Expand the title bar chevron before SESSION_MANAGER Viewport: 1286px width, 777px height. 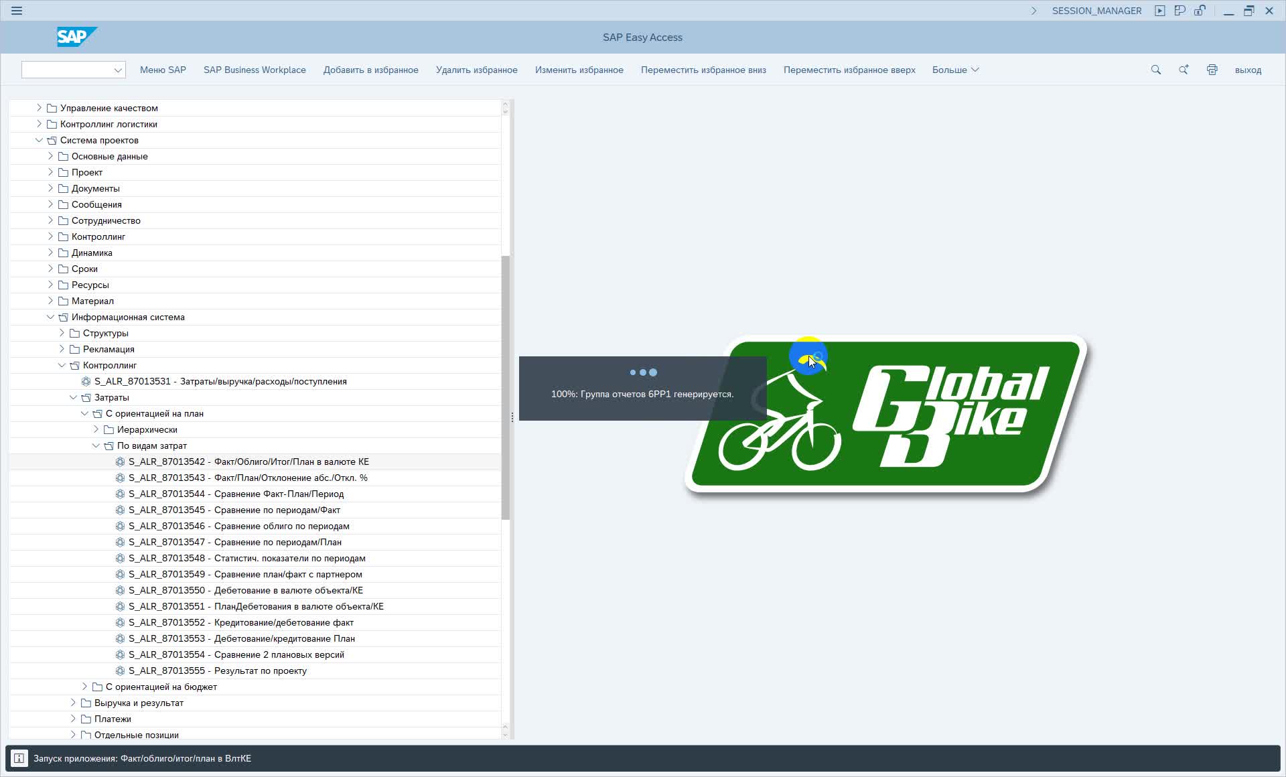pyautogui.click(x=1033, y=11)
